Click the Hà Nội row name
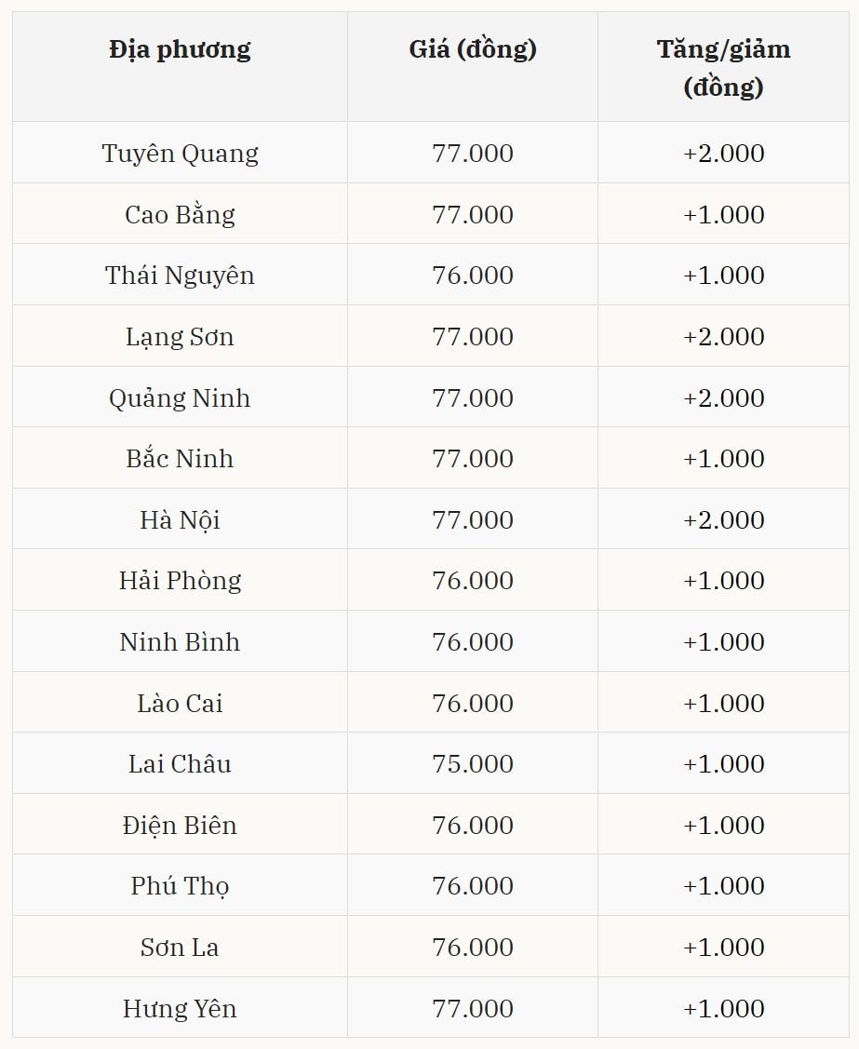Screen dimensions: 859x1049 click(180, 519)
